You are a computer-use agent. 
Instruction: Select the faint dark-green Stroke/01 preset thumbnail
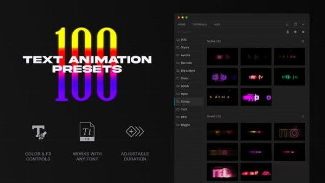point(256,56)
